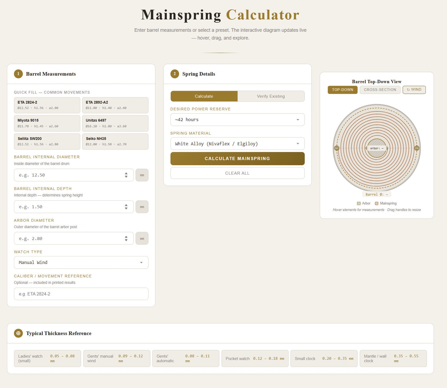Focus the Barrel Internal Diameter field
447x388 pixels.
(74, 175)
